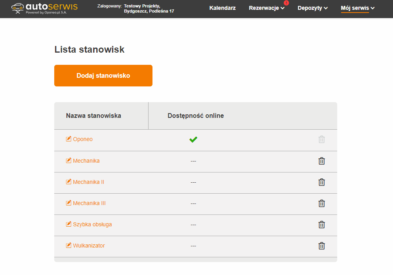Expand the Depozyty chevron arrow
Screen dimensions: 393x275
click(x=325, y=8)
